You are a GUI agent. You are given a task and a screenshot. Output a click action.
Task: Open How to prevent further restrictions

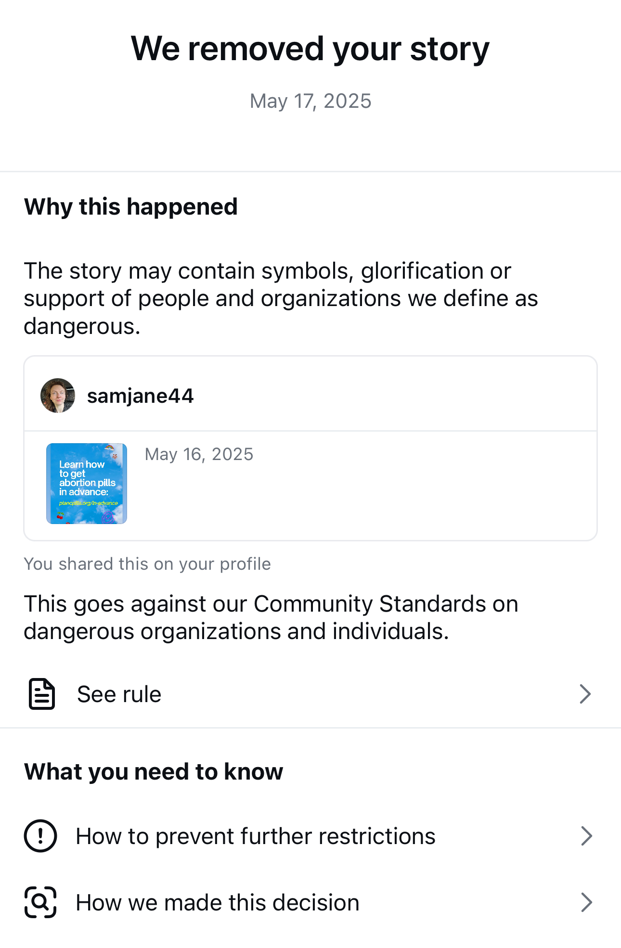255,836
